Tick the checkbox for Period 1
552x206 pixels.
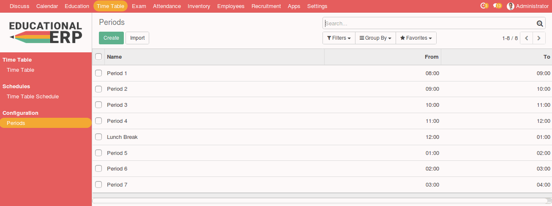(98, 73)
